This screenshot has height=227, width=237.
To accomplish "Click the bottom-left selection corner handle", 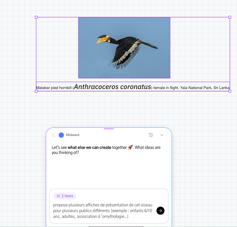I will coord(36,91).
